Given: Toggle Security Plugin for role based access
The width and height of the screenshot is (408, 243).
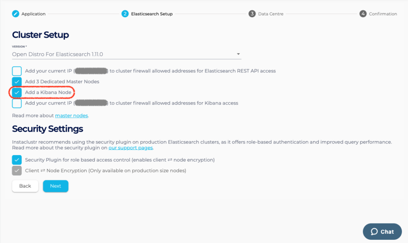Looking at the screenshot, I should [x=17, y=160].
